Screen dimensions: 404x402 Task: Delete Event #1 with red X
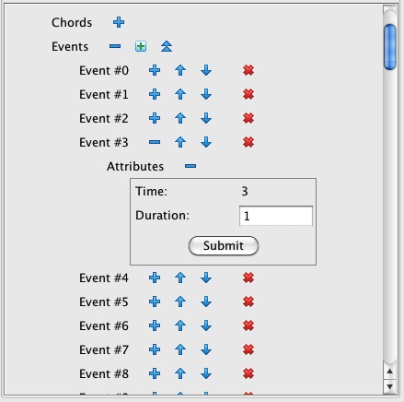248,94
